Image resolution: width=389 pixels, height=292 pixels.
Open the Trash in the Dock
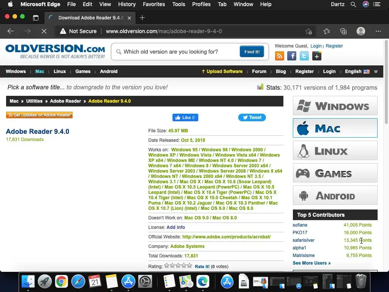pos(361,281)
